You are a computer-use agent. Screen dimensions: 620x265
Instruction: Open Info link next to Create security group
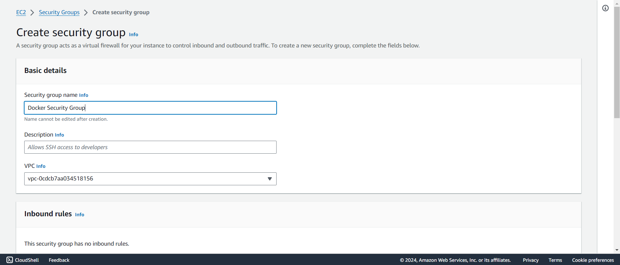[133, 35]
